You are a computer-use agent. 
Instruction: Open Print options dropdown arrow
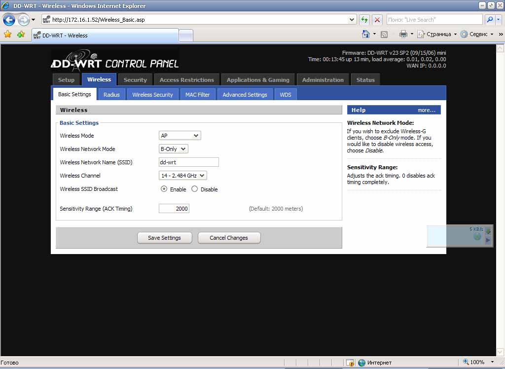point(412,34)
